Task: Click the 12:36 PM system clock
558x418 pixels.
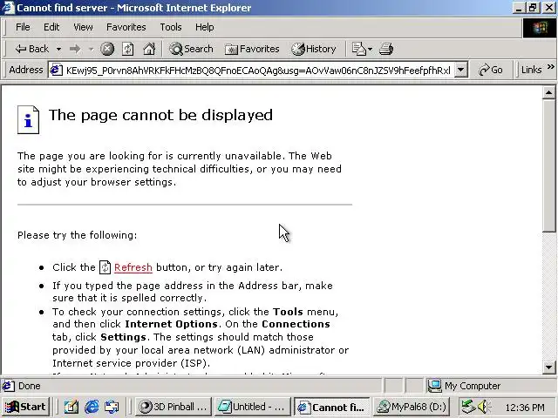Action: [525, 408]
